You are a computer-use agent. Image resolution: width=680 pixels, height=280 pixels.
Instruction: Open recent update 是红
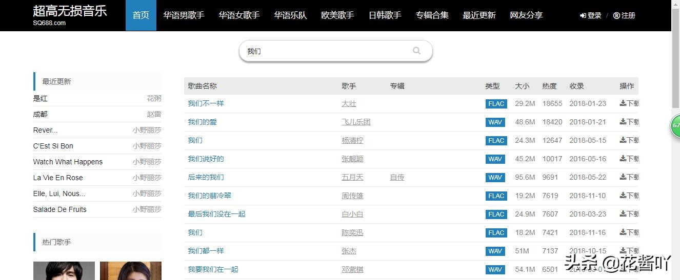click(x=40, y=98)
